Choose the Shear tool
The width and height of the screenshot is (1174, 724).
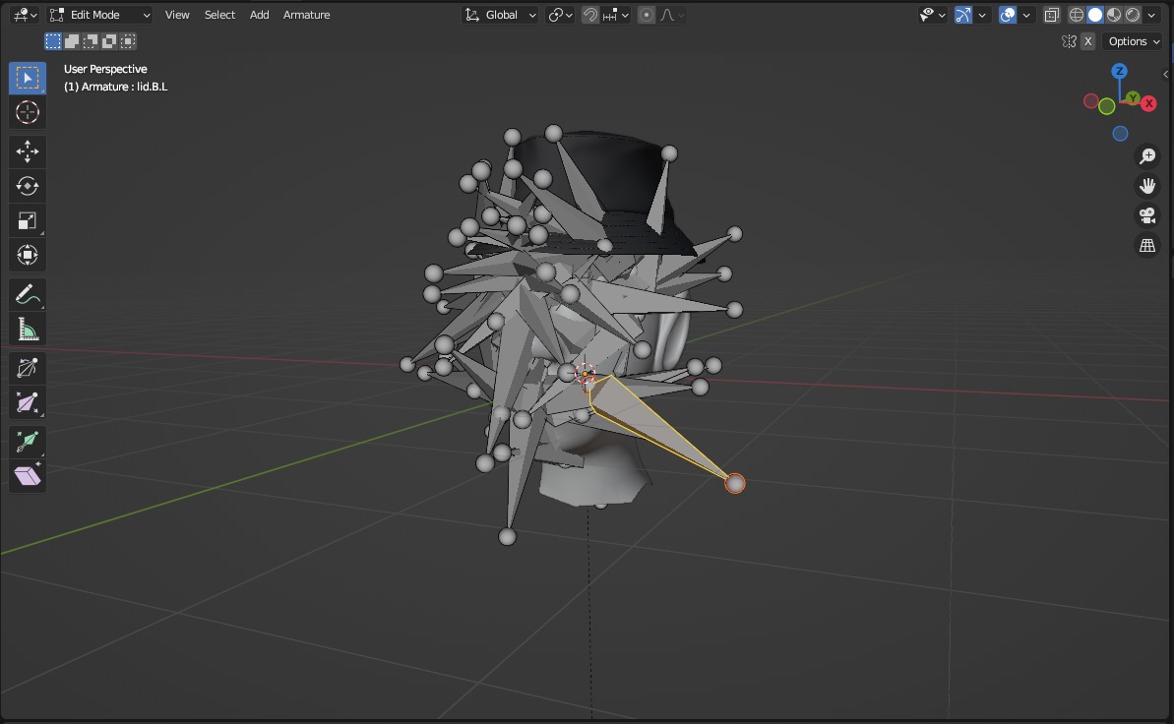28,475
